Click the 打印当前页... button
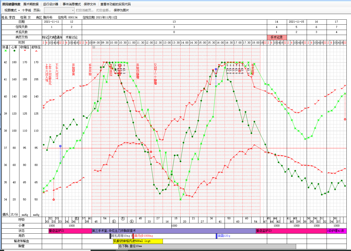 click(85, 10)
